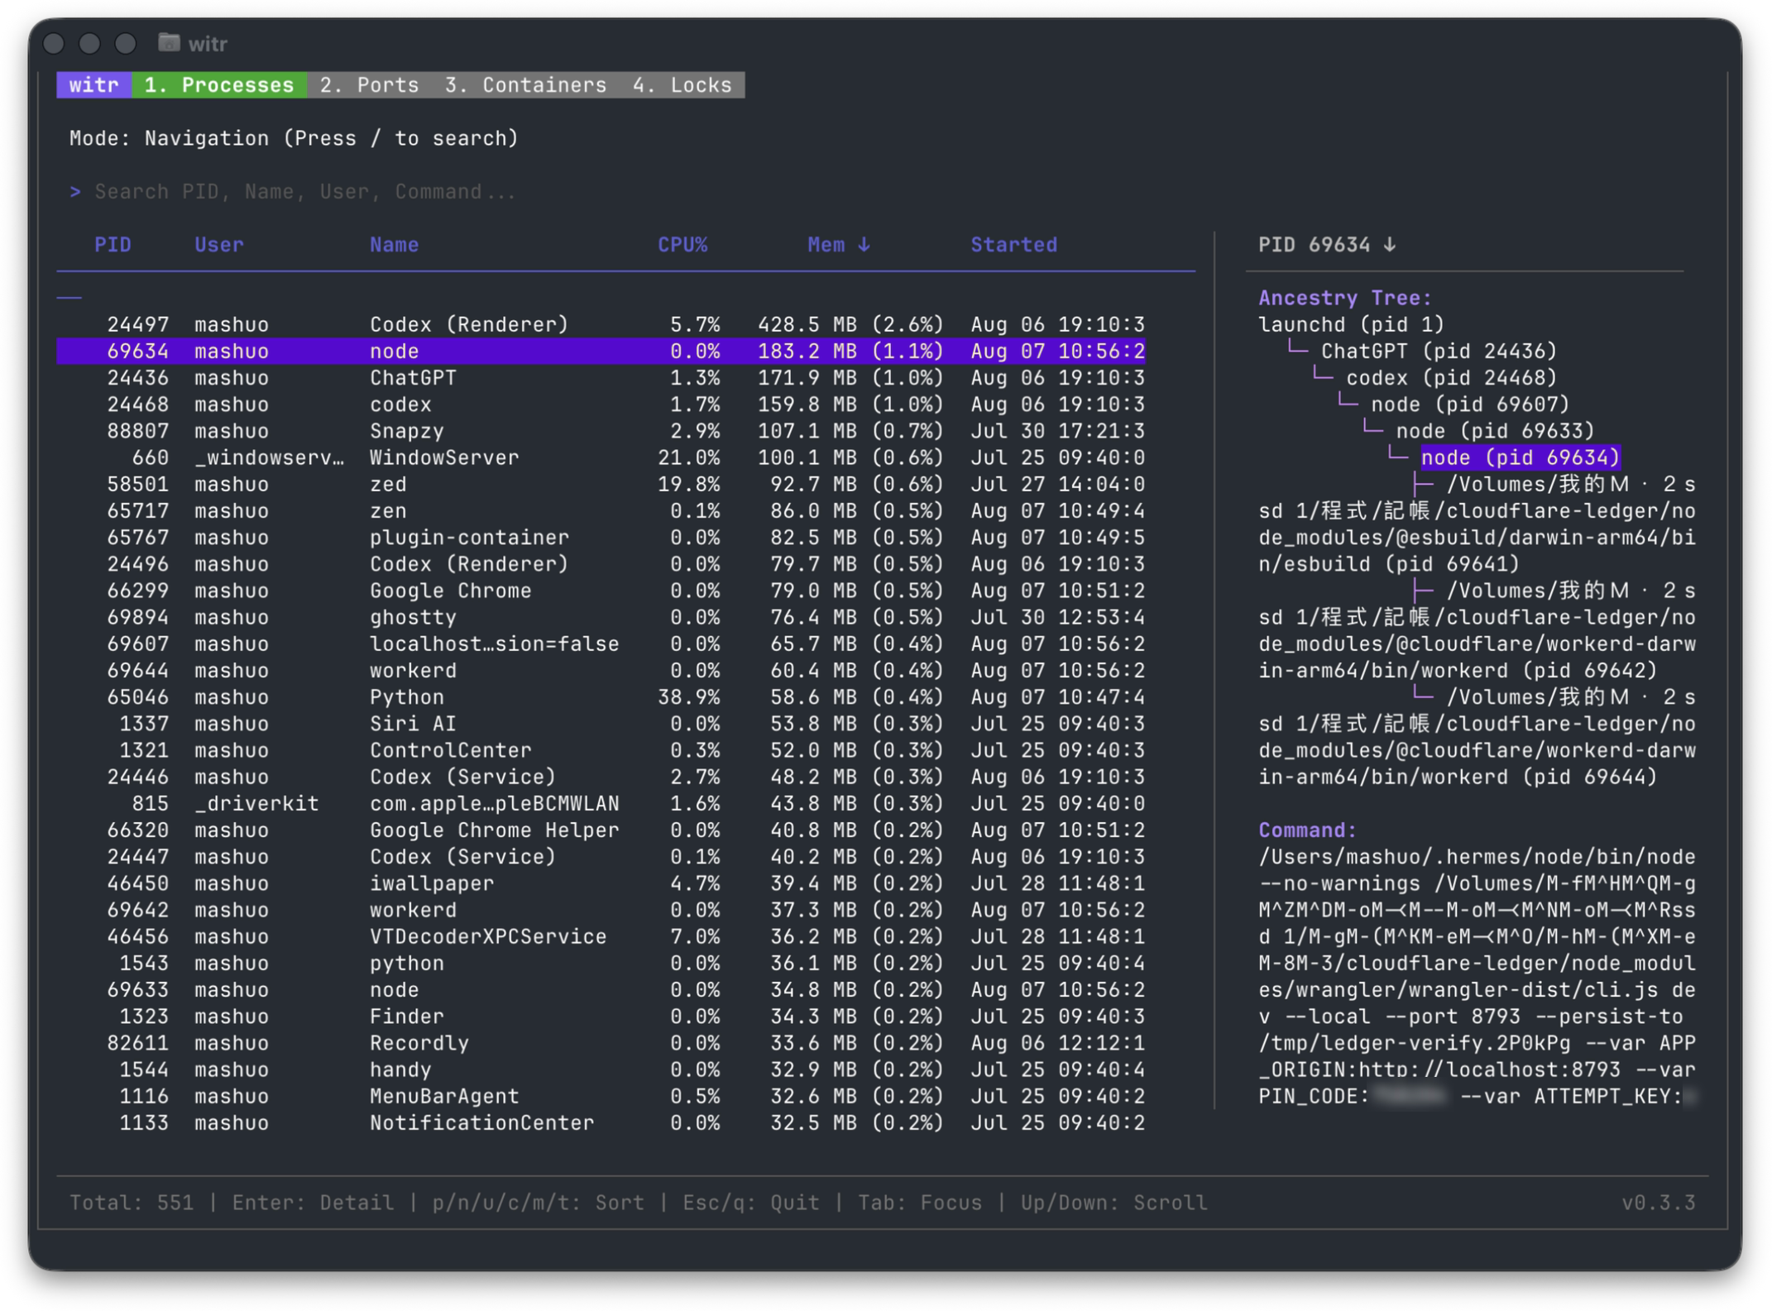1772x1311 pixels.
Task: Select the zed process row
Action: (x=601, y=484)
